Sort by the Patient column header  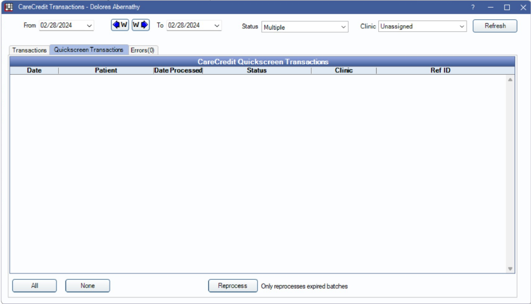click(x=106, y=70)
